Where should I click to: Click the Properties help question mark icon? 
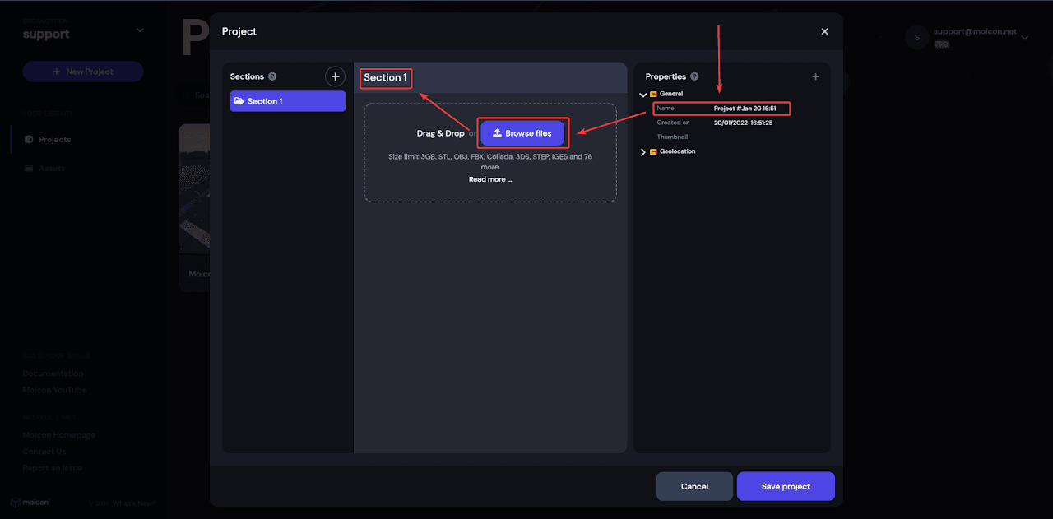coord(694,76)
